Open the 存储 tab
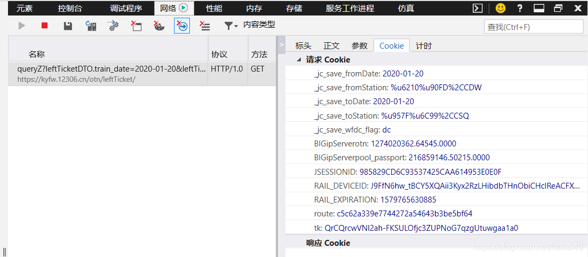 pyautogui.click(x=294, y=8)
